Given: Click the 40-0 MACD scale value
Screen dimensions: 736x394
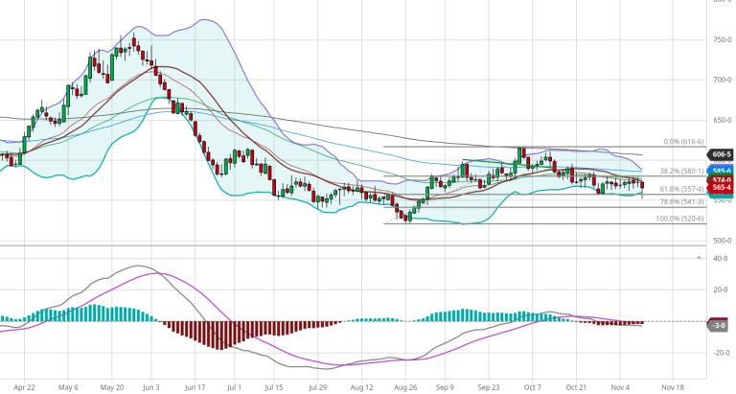Looking at the screenshot, I should tap(721, 258).
